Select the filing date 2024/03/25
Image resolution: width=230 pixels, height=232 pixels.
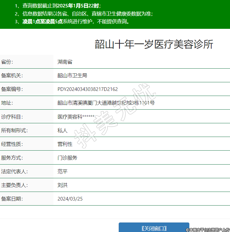(70, 199)
